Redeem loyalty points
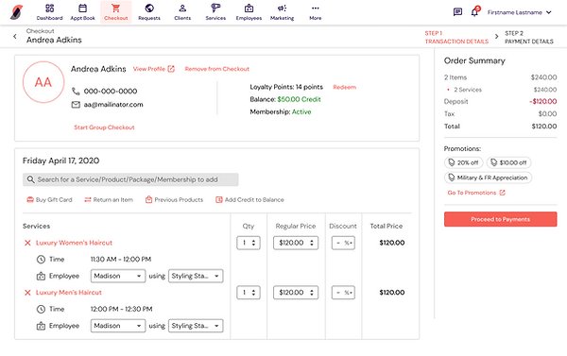Image resolution: width=567 pixels, height=356 pixels. (x=345, y=87)
